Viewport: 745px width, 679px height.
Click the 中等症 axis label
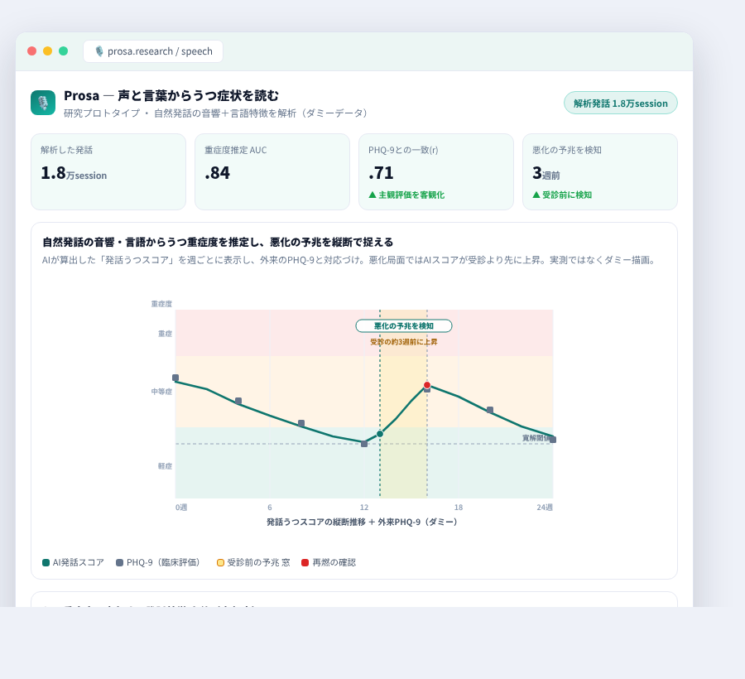161,392
